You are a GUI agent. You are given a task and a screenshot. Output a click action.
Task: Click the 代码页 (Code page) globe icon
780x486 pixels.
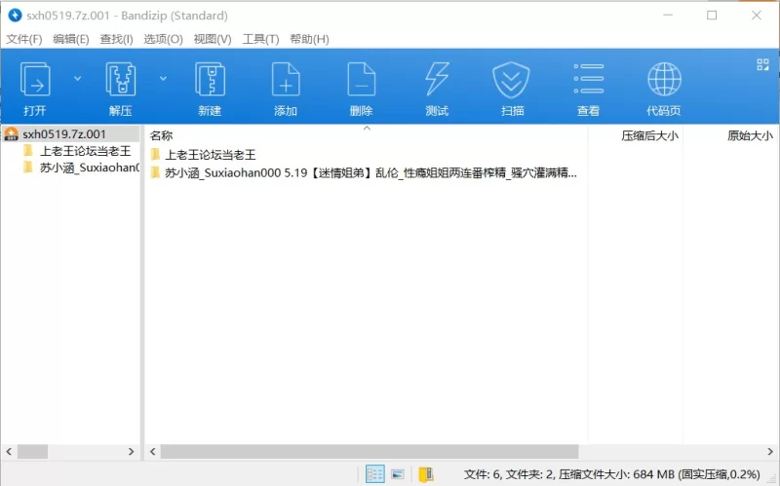[664, 79]
